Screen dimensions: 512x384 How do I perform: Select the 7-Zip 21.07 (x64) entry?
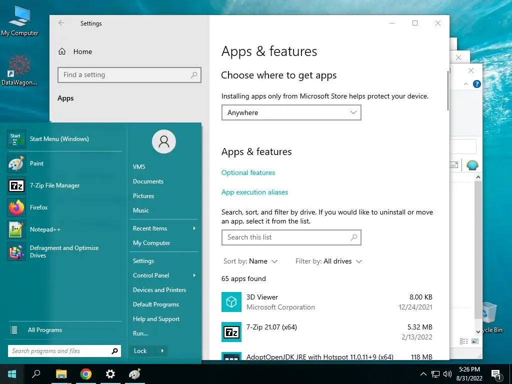click(327, 332)
